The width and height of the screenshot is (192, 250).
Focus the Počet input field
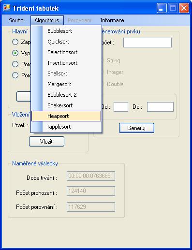coord(148,43)
